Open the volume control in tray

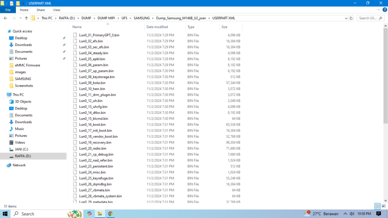tap(352, 214)
